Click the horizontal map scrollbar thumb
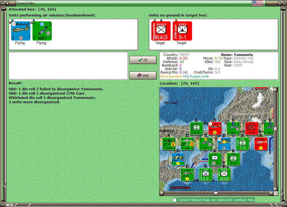Viewport: 287px width, 207px height. [216, 193]
